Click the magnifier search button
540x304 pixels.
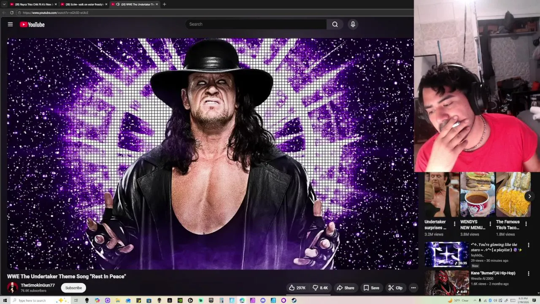[335, 24]
